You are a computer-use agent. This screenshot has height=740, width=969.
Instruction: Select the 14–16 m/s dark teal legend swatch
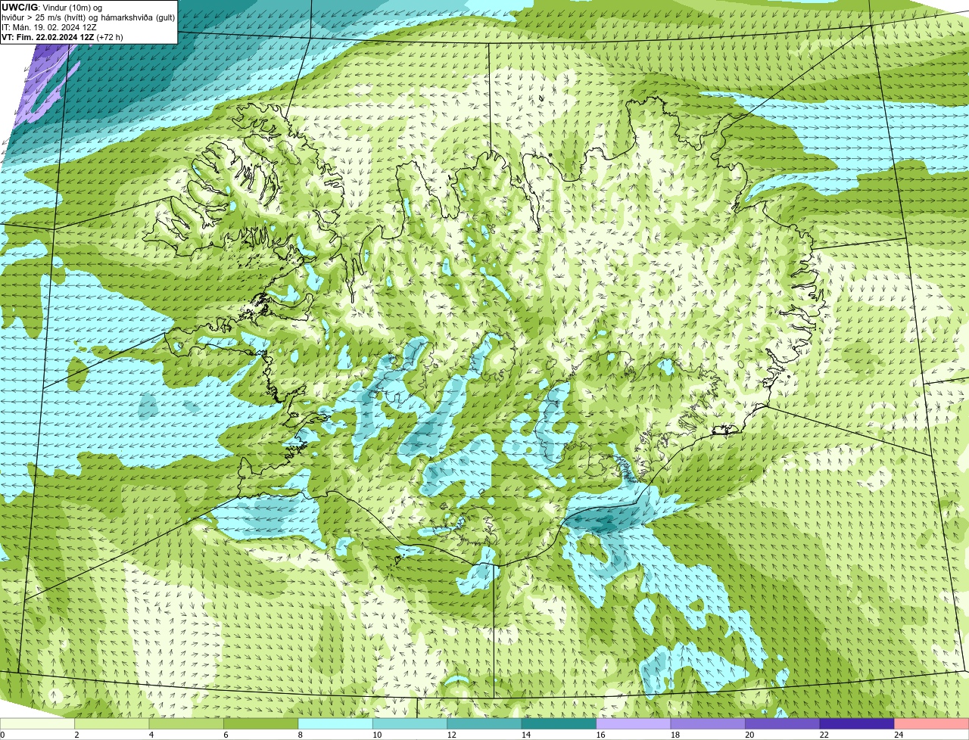point(559,724)
